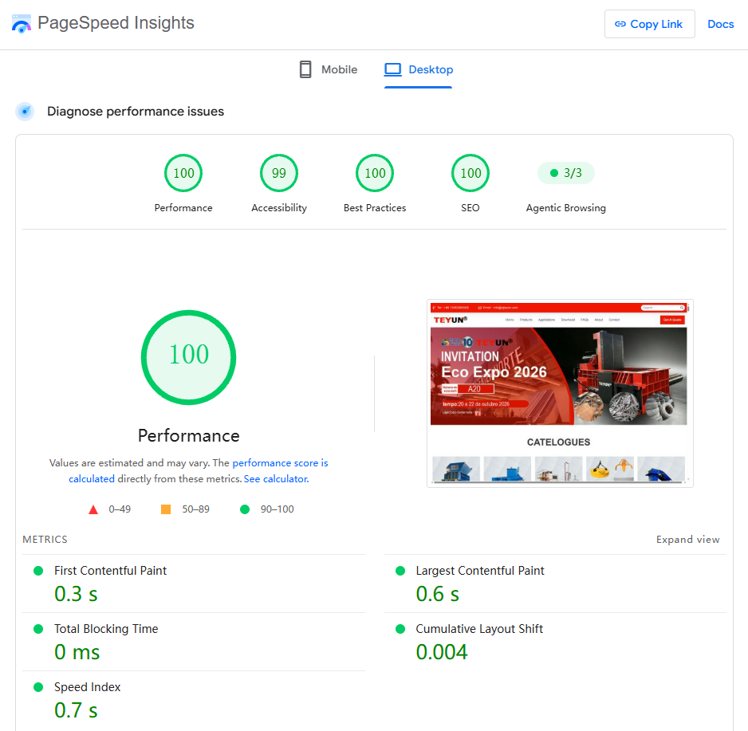Open the Agentic Browsing 3/3 badge
The width and height of the screenshot is (748, 731).
[x=566, y=173]
